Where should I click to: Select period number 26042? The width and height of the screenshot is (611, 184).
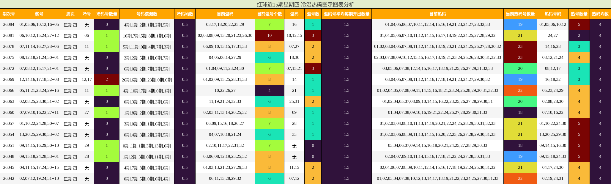[9, 178]
